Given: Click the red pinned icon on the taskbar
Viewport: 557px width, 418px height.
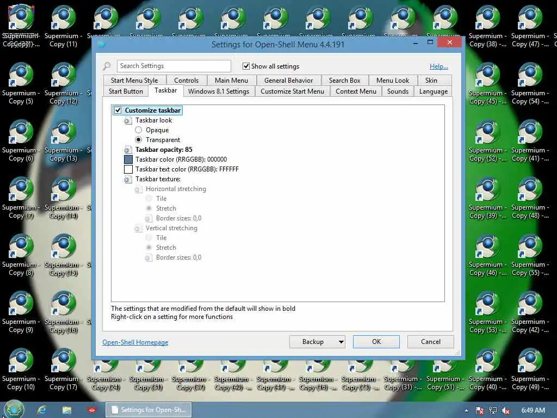Looking at the screenshot, I should click(91, 410).
